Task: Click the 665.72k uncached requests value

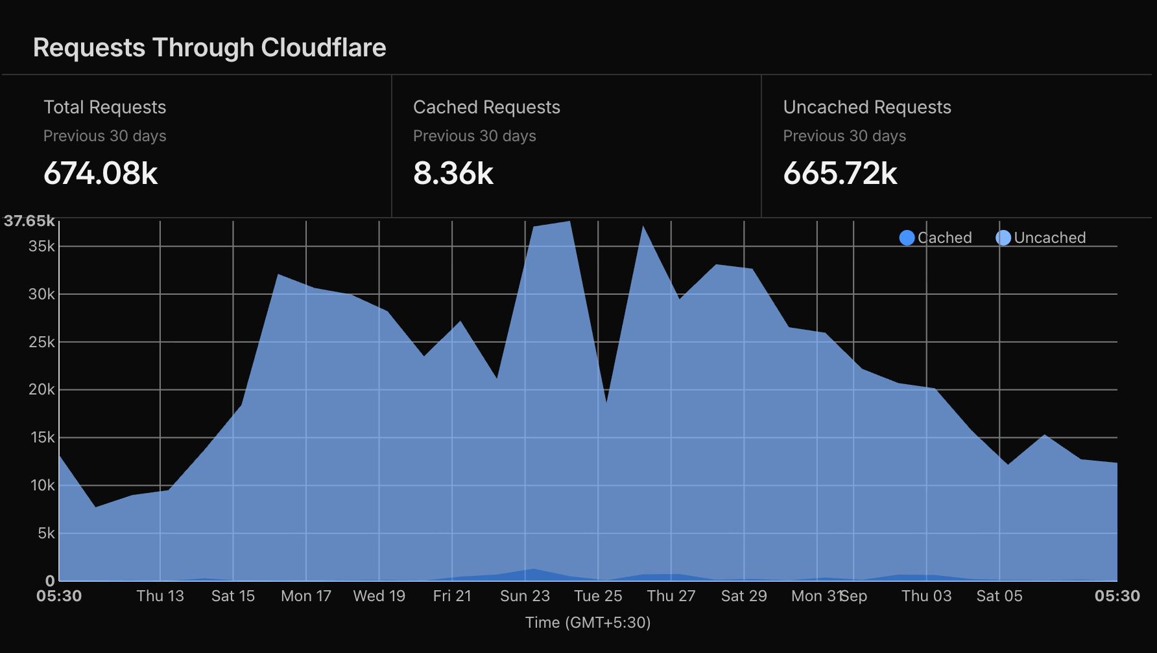Action: (841, 174)
